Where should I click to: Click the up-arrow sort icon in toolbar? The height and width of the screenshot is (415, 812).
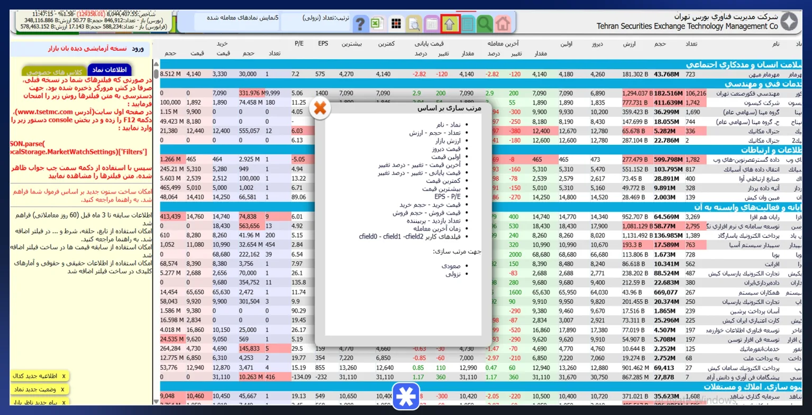[450, 24]
